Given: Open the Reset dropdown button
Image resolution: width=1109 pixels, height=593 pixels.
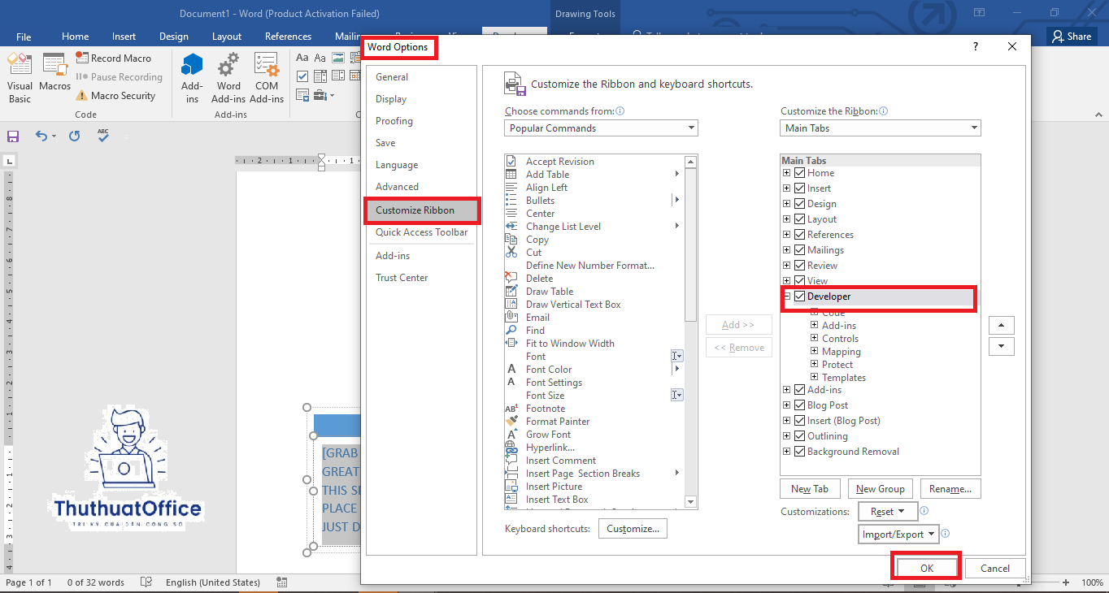Looking at the screenshot, I should coord(888,512).
